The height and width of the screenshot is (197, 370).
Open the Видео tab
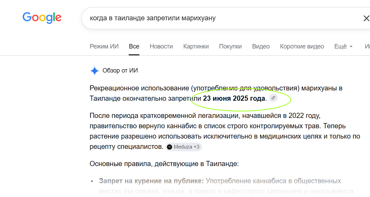[261, 46]
